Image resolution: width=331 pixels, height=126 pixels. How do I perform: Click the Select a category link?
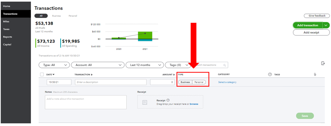[227, 82]
